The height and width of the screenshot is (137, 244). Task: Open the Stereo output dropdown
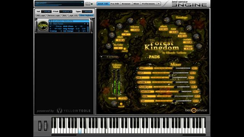click(50, 26)
